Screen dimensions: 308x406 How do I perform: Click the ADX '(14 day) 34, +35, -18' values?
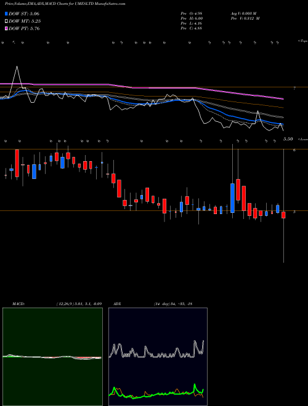[x=173, y=304]
